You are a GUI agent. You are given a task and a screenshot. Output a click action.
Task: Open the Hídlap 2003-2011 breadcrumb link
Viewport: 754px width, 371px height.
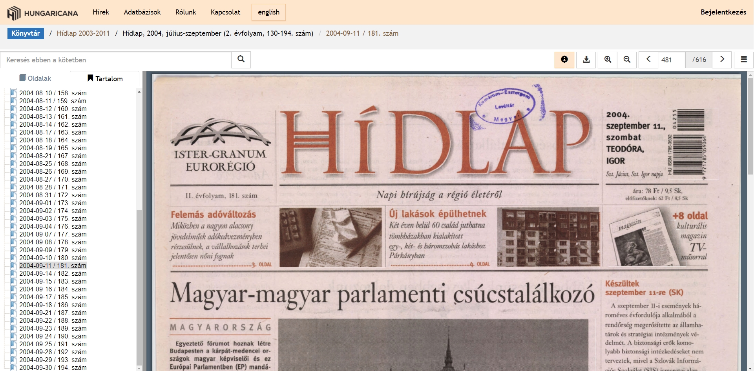[83, 33]
